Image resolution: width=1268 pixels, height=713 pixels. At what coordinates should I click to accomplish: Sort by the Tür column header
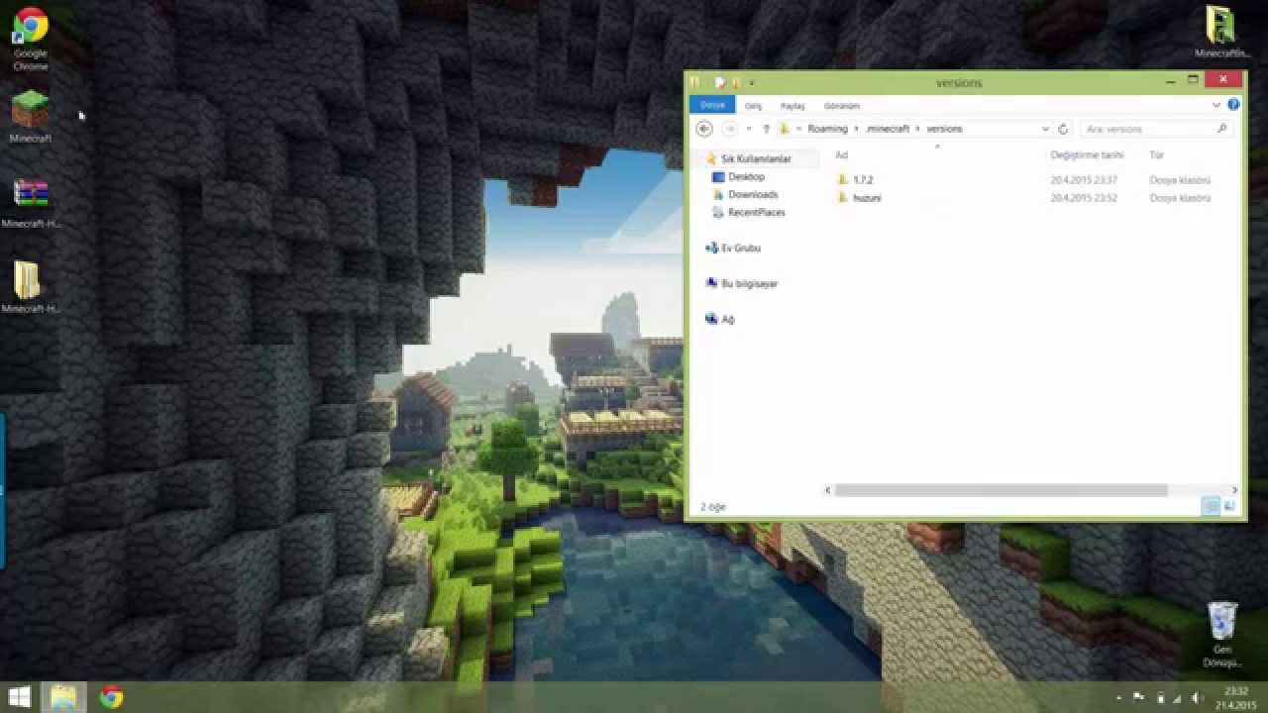coord(1156,155)
